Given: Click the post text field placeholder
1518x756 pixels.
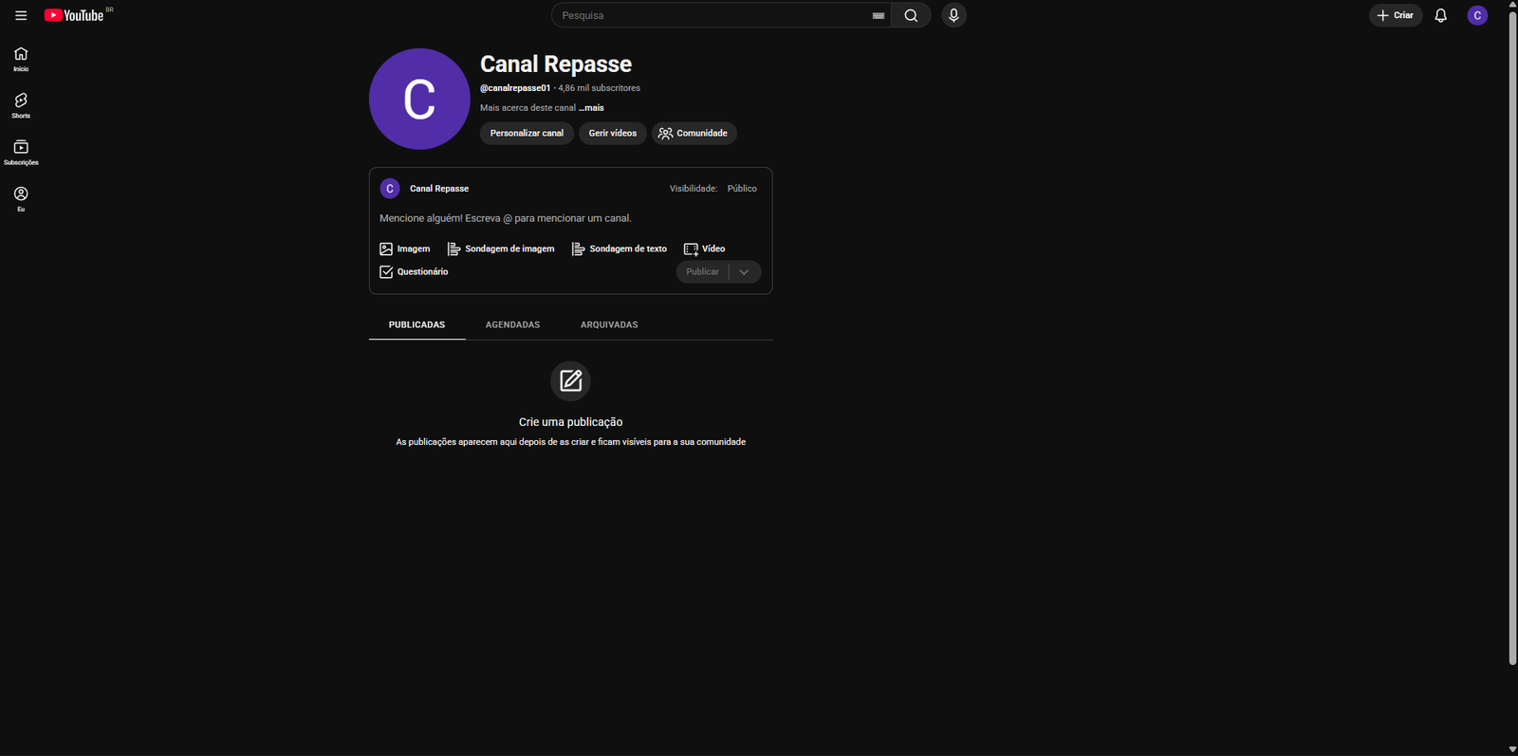Looking at the screenshot, I should coord(506,218).
